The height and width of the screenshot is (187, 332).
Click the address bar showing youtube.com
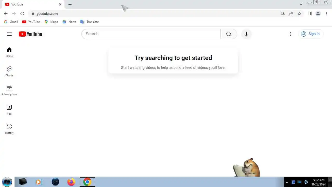tap(156, 14)
